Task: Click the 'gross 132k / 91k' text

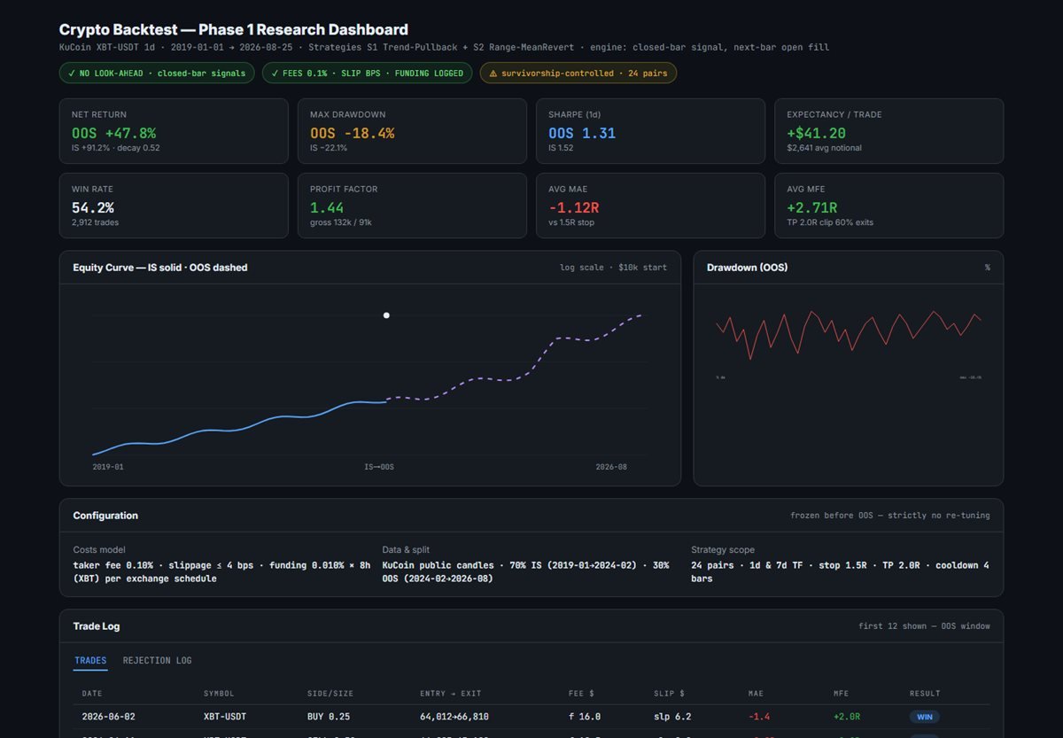Action: point(341,222)
